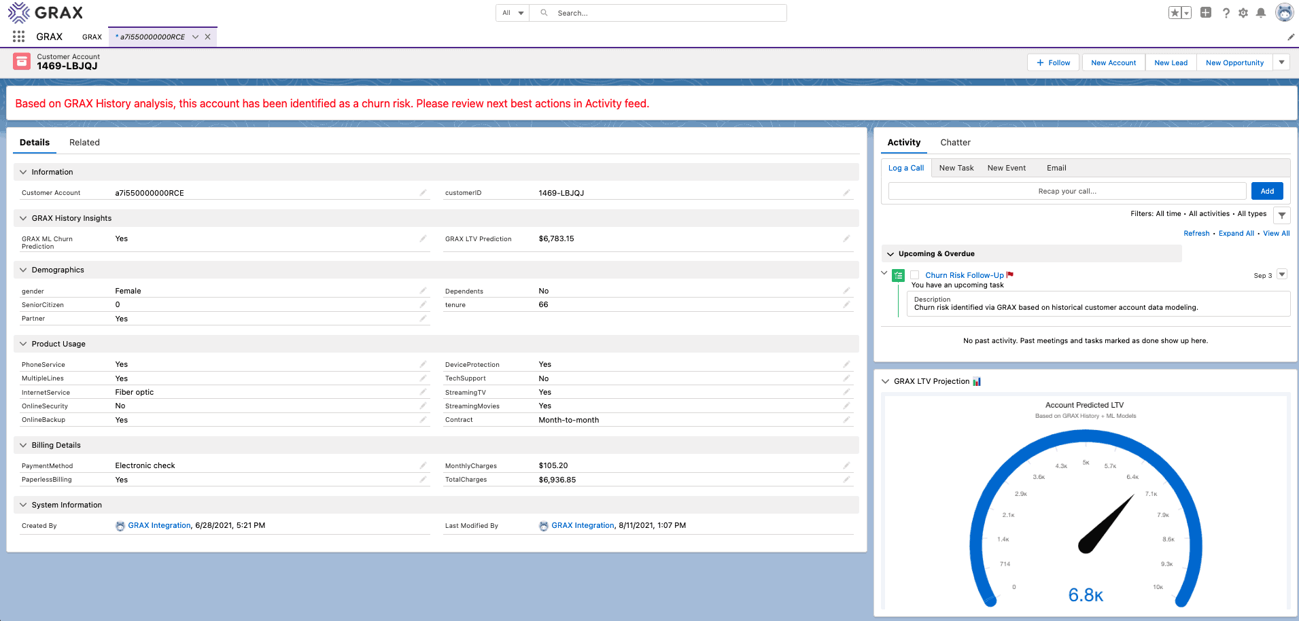Collapse the Upcoming & Overdue section
Screen dimensions: 1299x621
tap(890, 254)
